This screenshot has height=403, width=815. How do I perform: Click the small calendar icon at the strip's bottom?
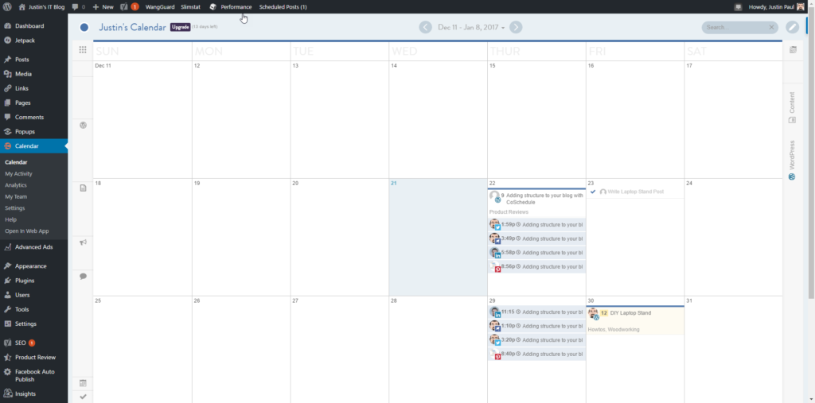point(83,383)
